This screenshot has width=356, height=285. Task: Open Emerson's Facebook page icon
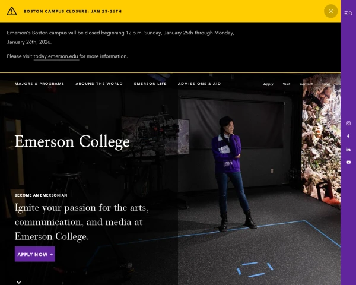[348, 137]
